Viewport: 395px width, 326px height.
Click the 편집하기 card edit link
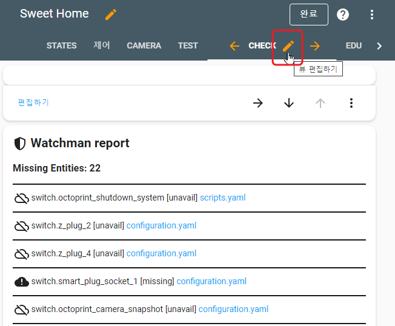tap(33, 102)
